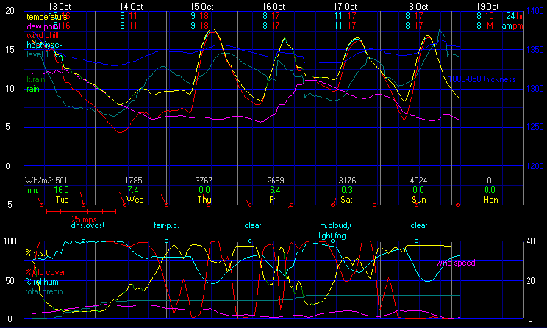Click the 2699 Wh/m2 value
547x328 pixels.
click(276, 181)
